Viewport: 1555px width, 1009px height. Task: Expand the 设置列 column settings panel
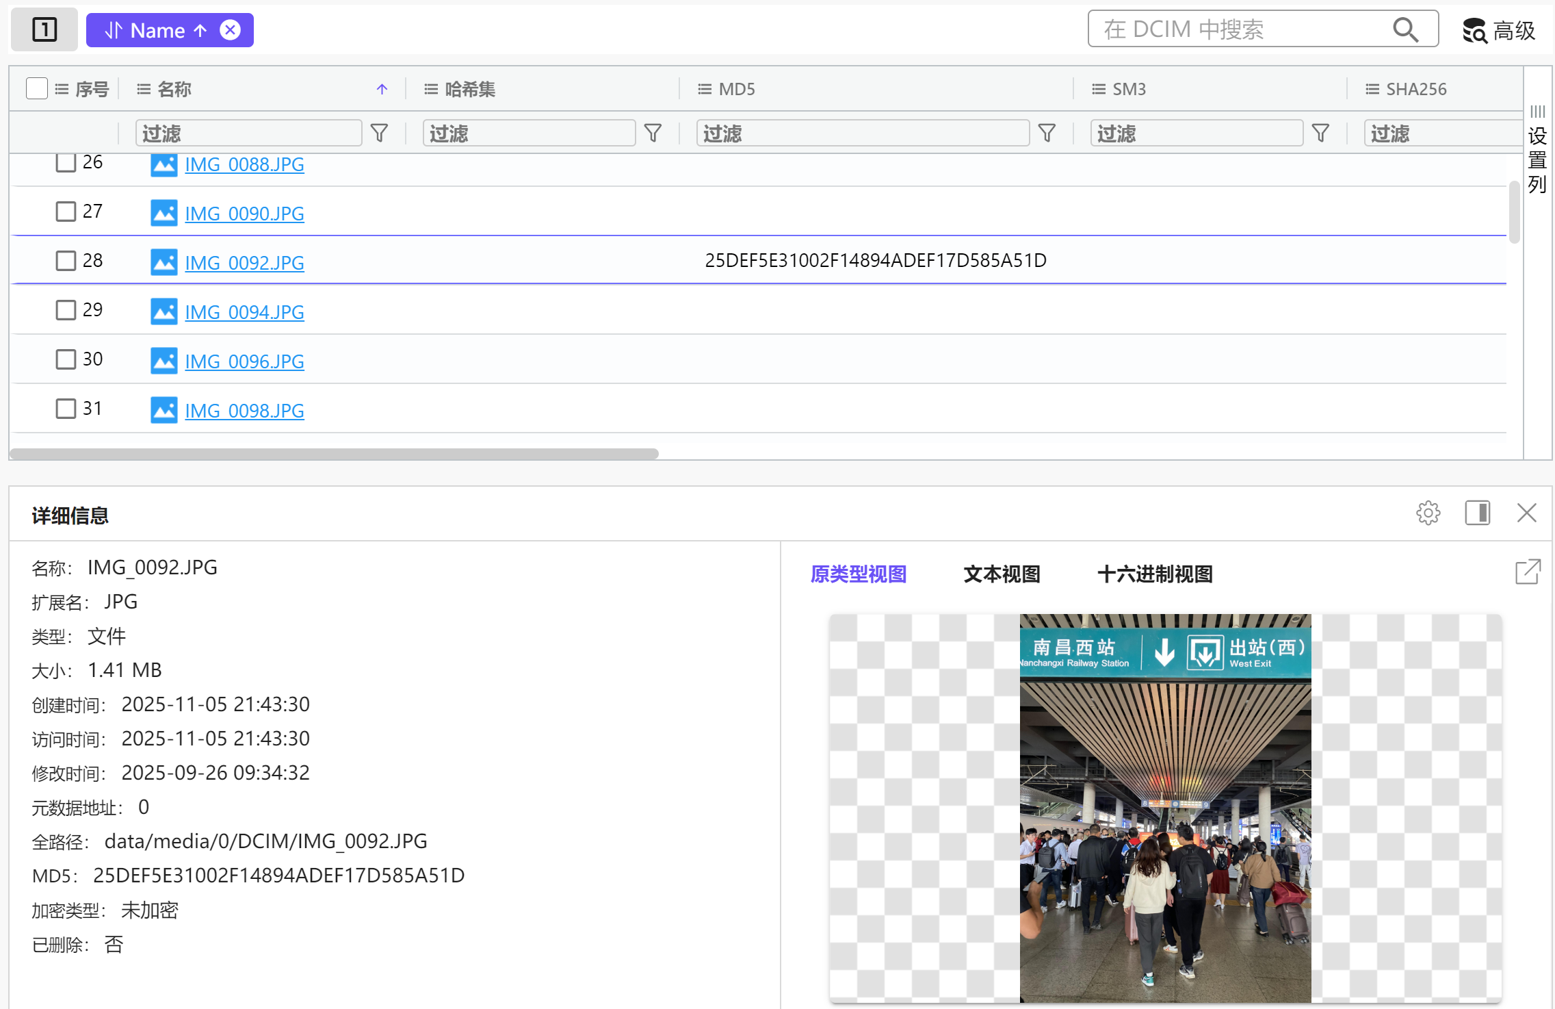[x=1537, y=151]
